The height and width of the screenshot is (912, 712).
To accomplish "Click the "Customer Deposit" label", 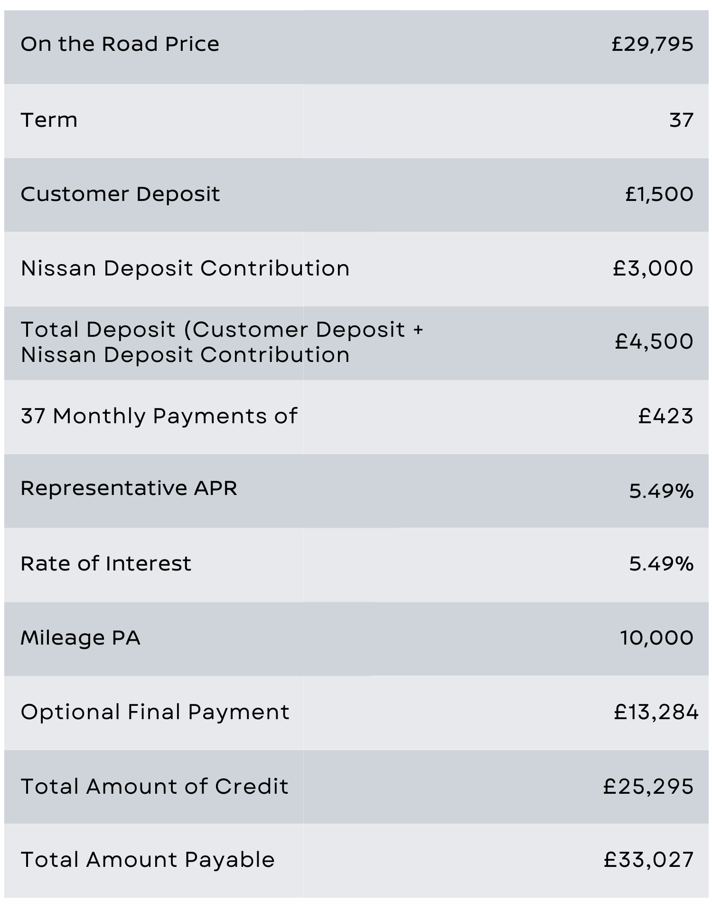I will click(x=120, y=194).
